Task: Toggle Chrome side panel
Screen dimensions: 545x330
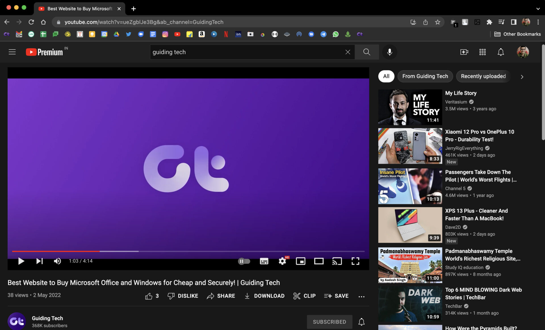Action: [513, 22]
